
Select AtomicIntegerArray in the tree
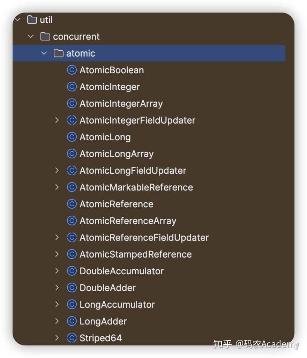coord(121,104)
